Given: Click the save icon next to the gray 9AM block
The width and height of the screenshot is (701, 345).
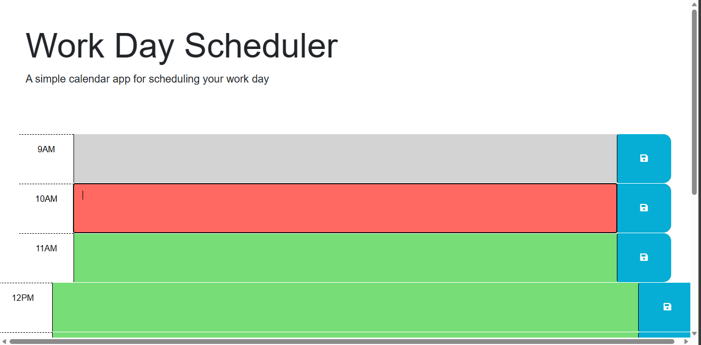Looking at the screenshot, I should tap(643, 158).
